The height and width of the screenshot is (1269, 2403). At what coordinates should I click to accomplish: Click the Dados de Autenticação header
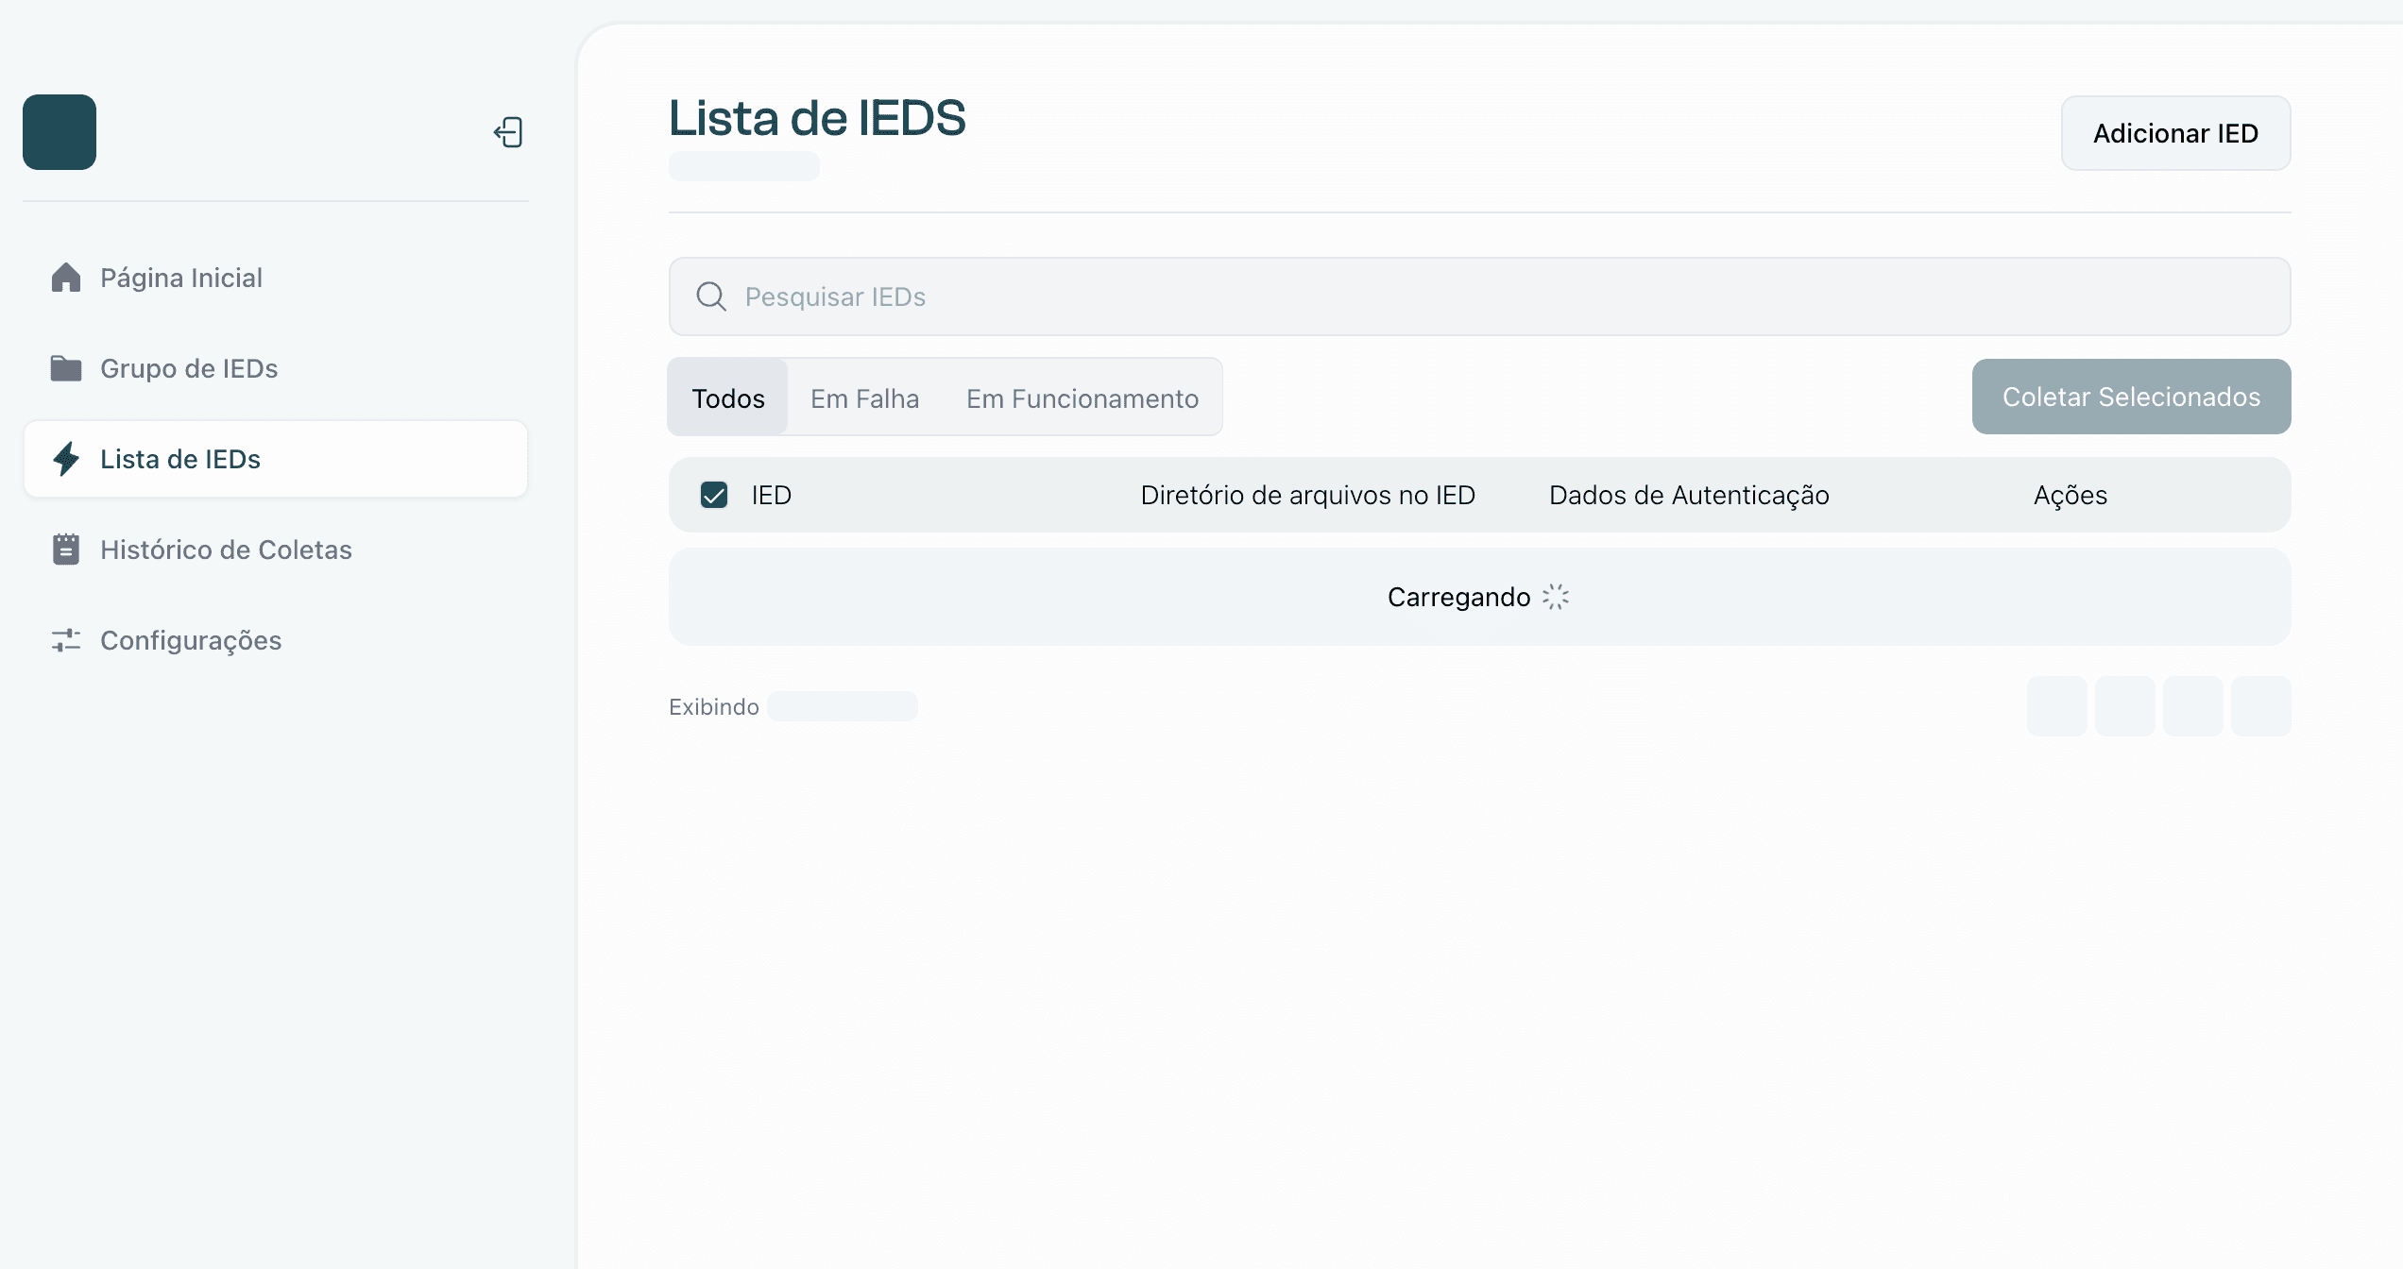[x=1690, y=495]
